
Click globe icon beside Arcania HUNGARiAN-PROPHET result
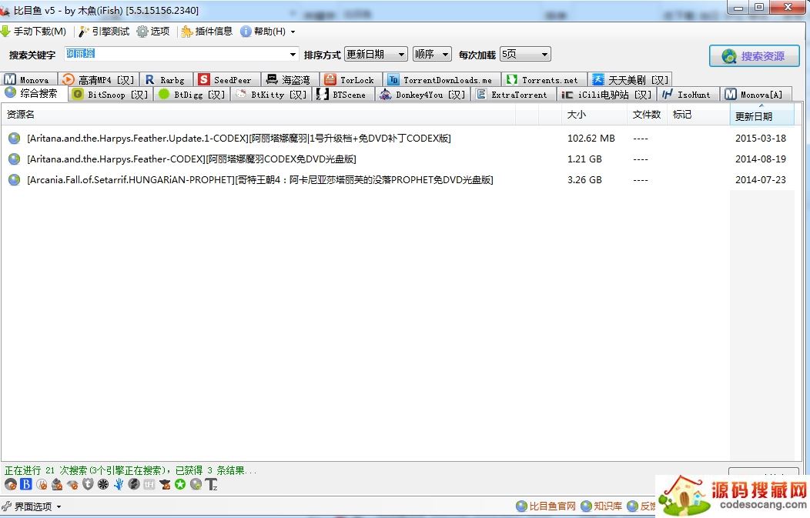tap(15, 180)
